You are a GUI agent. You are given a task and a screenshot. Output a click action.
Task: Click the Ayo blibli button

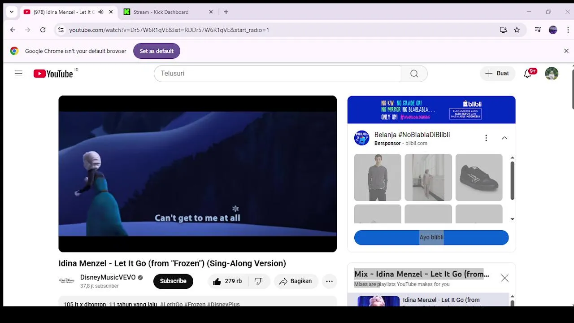[x=431, y=237]
